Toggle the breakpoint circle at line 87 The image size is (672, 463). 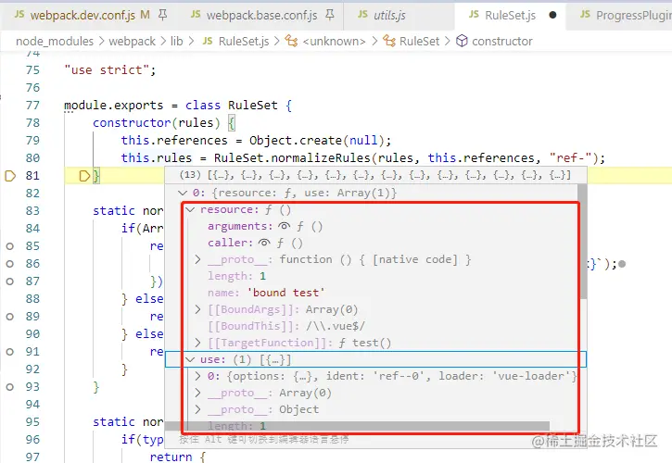click(10, 282)
